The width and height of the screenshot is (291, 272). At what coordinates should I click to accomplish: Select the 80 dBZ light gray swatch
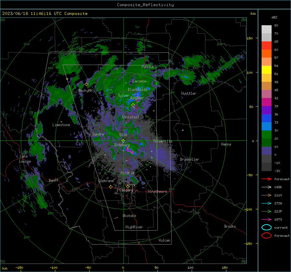pyautogui.click(x=266, y=29)
